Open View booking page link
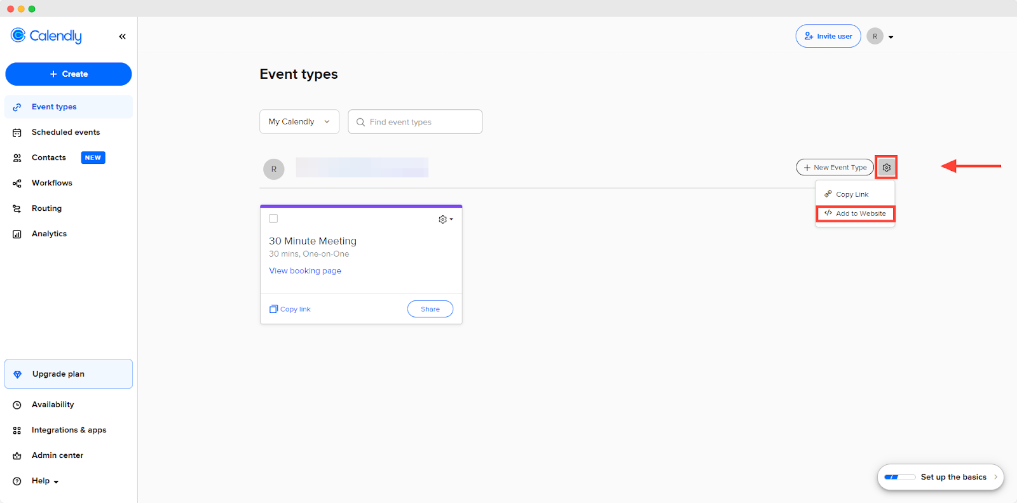Image resolution: width=1017 pixels, height=503 pixels. 305,271
